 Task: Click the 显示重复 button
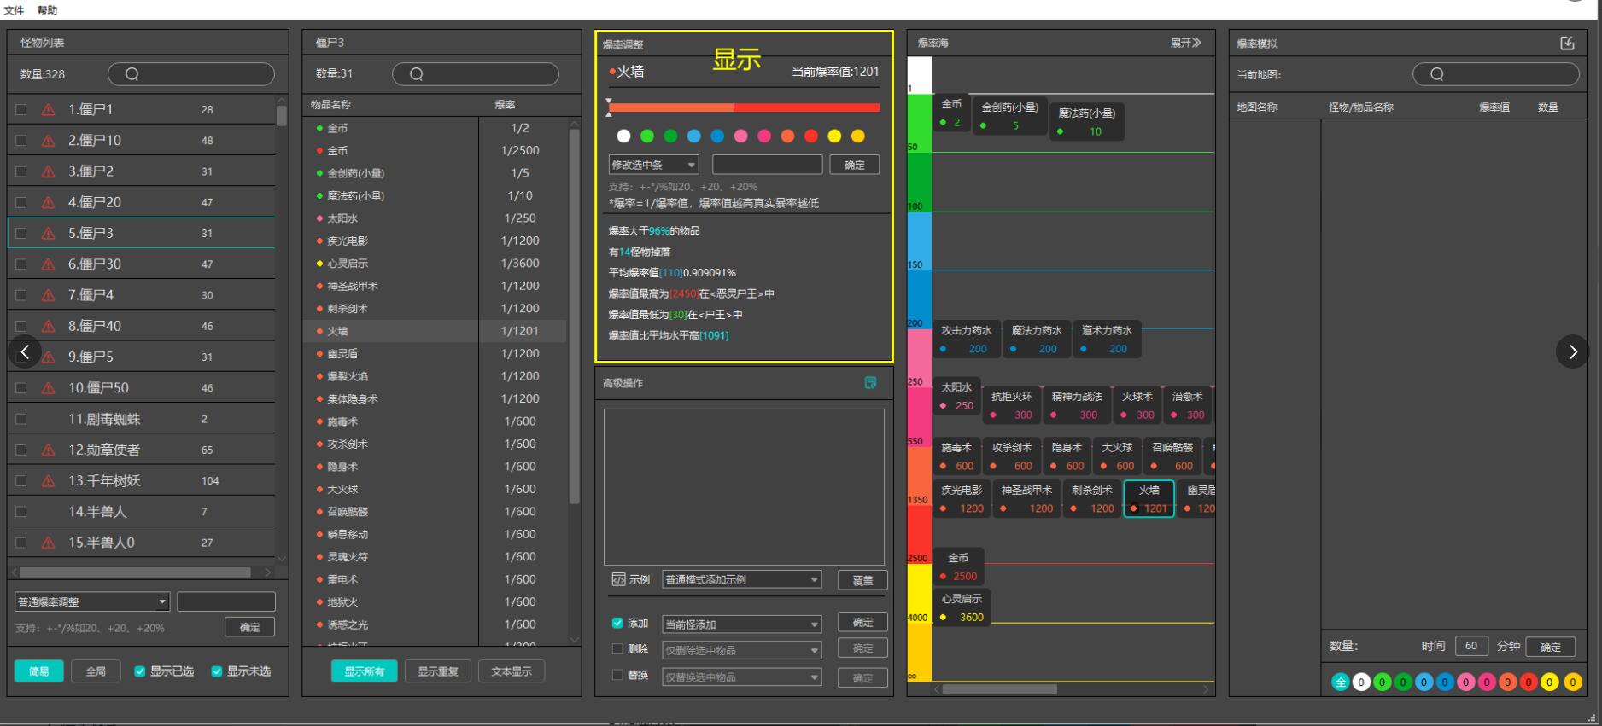click(438, 671)
